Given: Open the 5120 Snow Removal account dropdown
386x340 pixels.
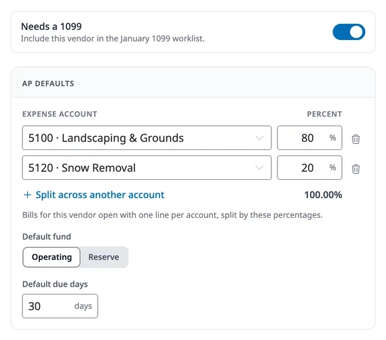Looking at the screenshot, I should (147, 168).
